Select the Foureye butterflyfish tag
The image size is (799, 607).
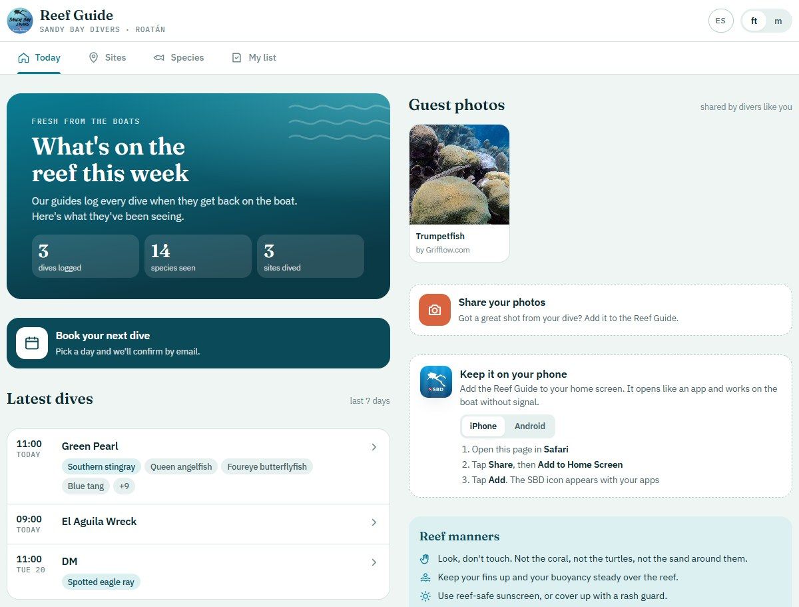point(267,466)
